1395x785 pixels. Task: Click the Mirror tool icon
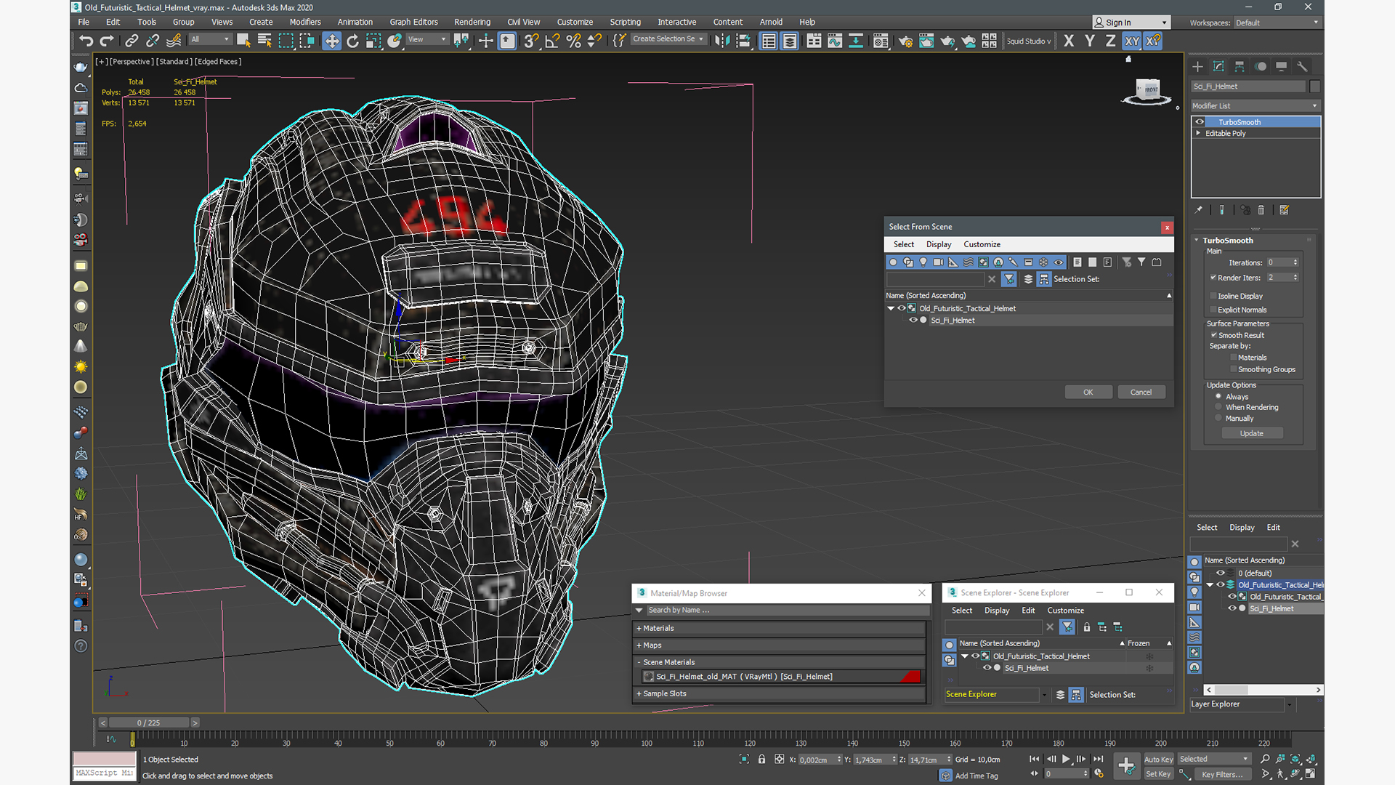click(x=721, y=41)
